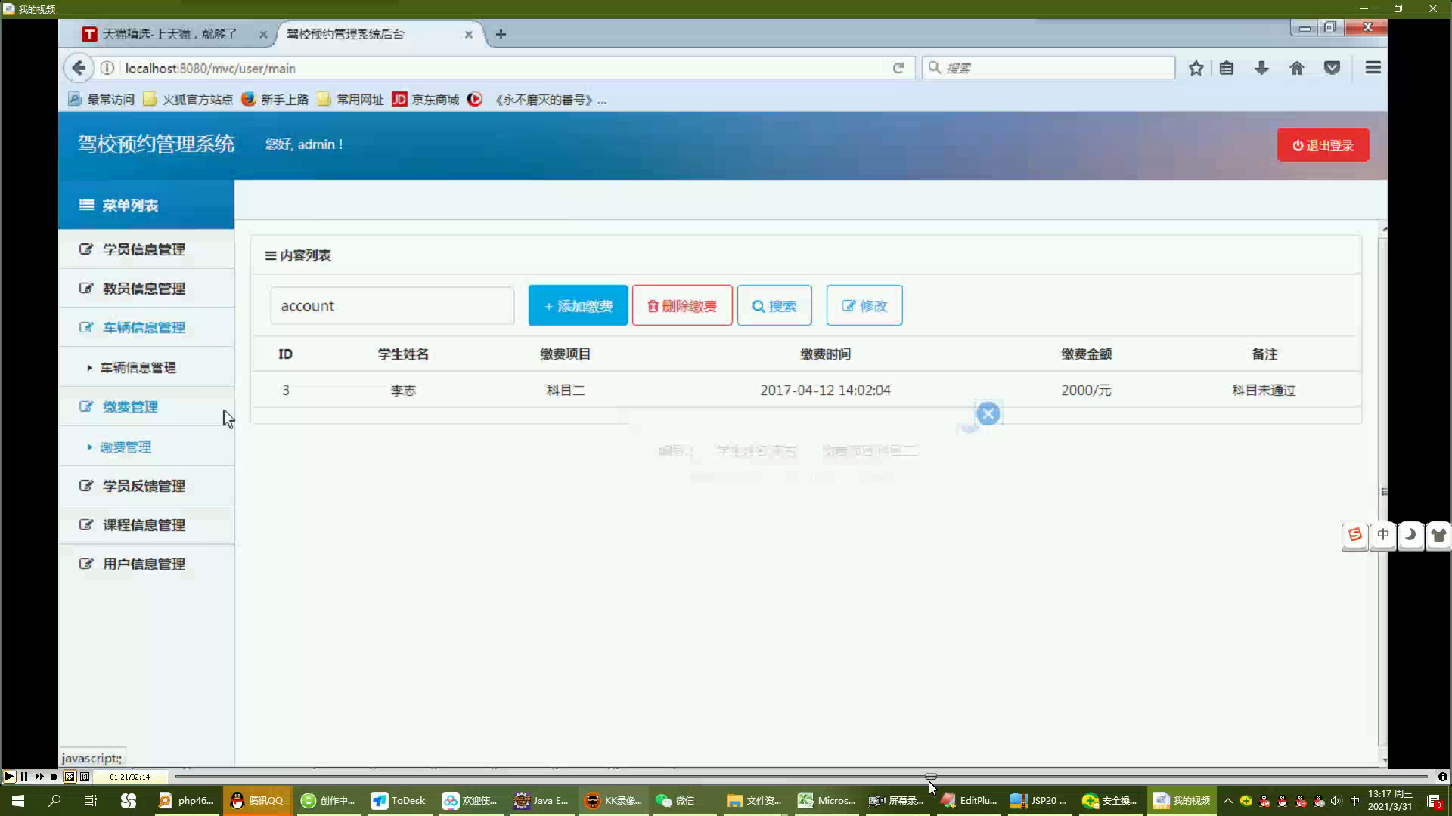Click the 搜索 search button
The height and width of the screenshot is (816, 1452).
click(774, 305)
